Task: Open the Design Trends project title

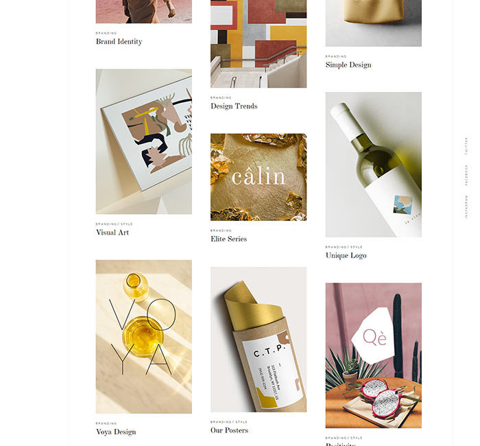Action: tap(234, 106)
